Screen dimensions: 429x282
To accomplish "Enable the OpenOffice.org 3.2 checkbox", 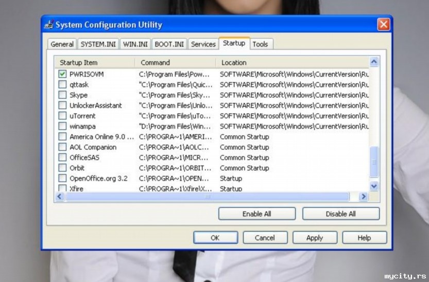I will tap(62, 179).
